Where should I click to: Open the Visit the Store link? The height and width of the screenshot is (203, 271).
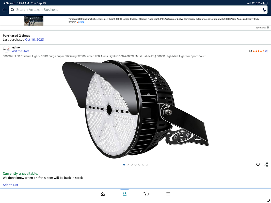pos(20,51)
